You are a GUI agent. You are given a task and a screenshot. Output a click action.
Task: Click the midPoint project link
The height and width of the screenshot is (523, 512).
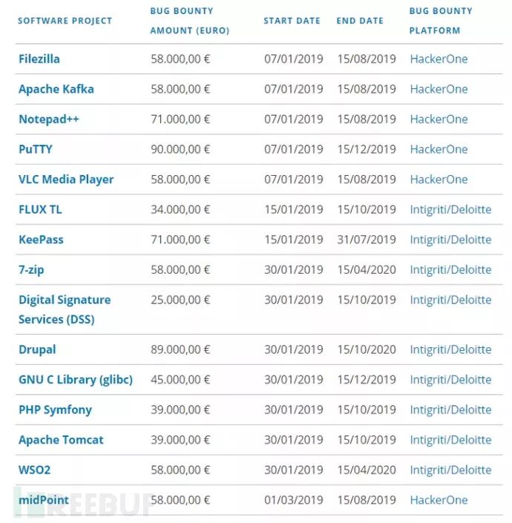click(44, 500)
